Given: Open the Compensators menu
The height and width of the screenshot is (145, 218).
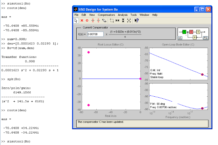Looking at the screenshot, I should [x=106, y=15].
